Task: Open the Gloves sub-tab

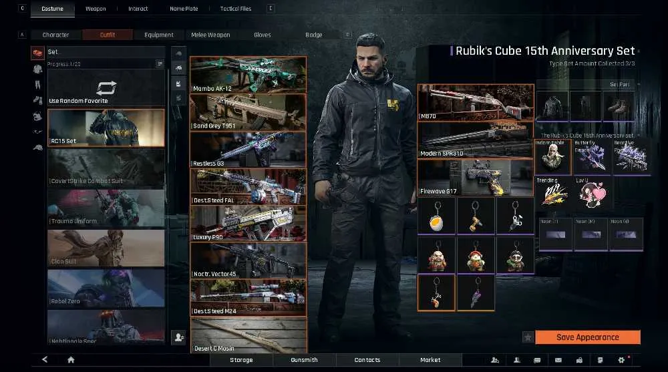Action: (x=262, y=35)
